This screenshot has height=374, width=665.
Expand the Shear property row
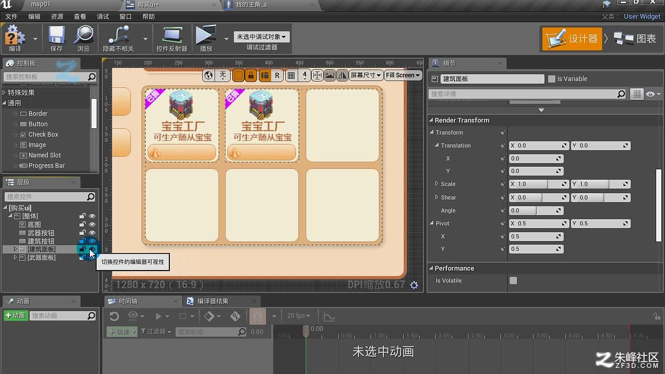click(x=437, y=197)
